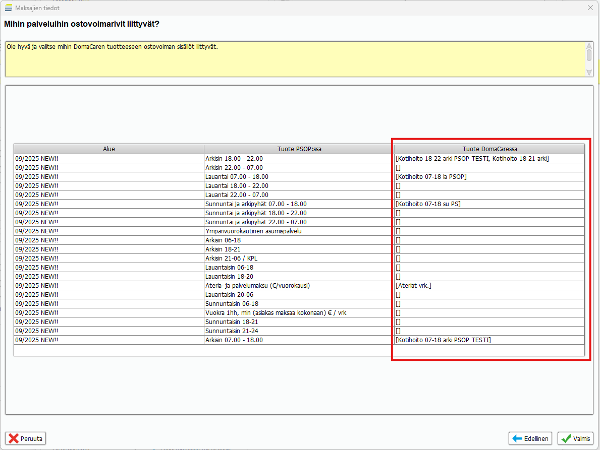Click product 'Arkisin 07.00 - 18.00'

click(x=299, y=340)
